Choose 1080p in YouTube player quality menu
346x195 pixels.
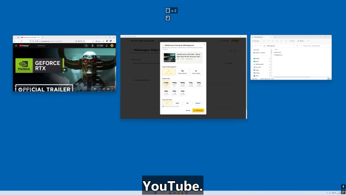click(99, 71)
